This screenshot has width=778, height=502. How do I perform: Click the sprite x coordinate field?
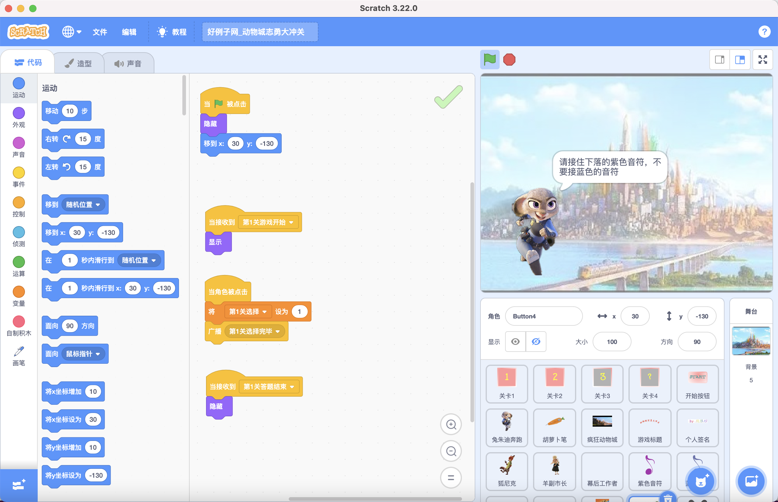click(x=635, y=316)
